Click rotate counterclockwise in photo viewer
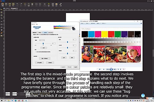 point(118,69)
